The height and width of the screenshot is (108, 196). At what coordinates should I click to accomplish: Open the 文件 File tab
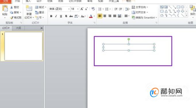coord(6,1)
